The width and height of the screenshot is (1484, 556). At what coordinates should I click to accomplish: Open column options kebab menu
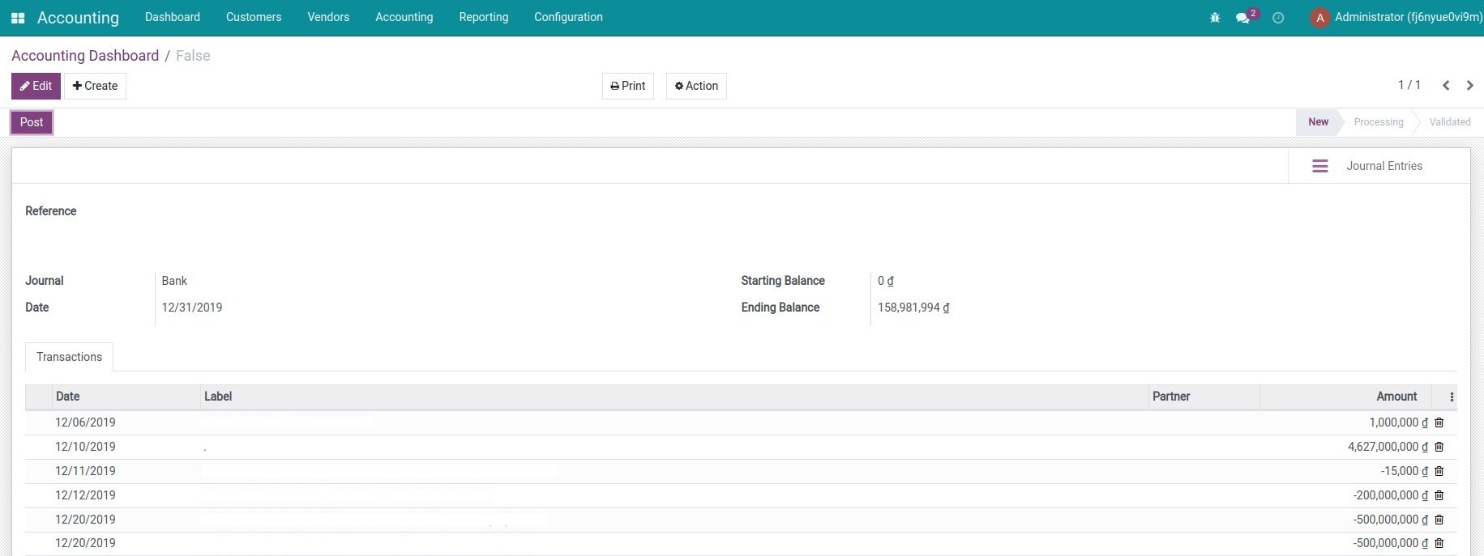(1451, 397)
